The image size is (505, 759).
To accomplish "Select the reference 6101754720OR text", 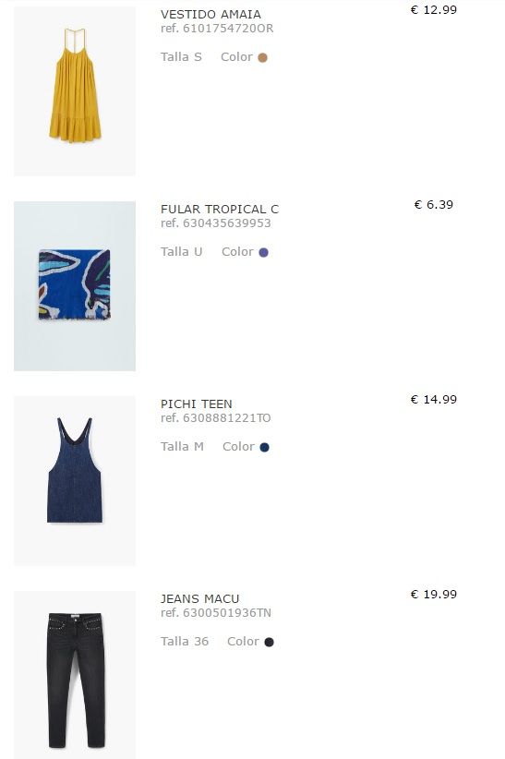I will click(217, 29).
